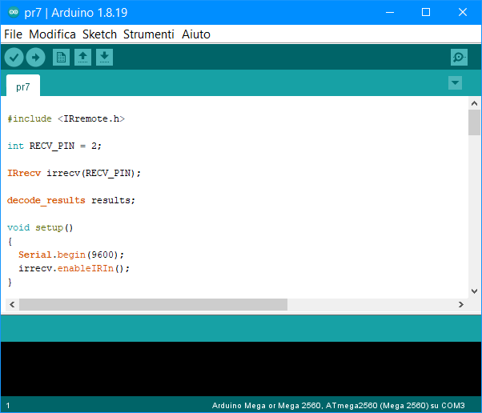Select the pr7 sketch tab

pos(23,86)
